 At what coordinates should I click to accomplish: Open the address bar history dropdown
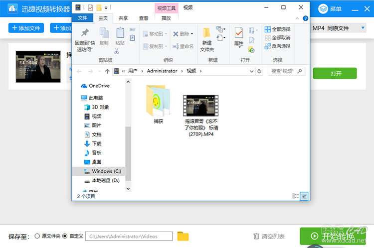tap(252, 71)
